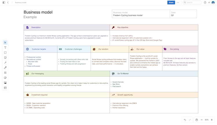Viewport: 217px width, 125px height.
Task: Click the Business model breadcrumb title
Action: pos(21,3)
